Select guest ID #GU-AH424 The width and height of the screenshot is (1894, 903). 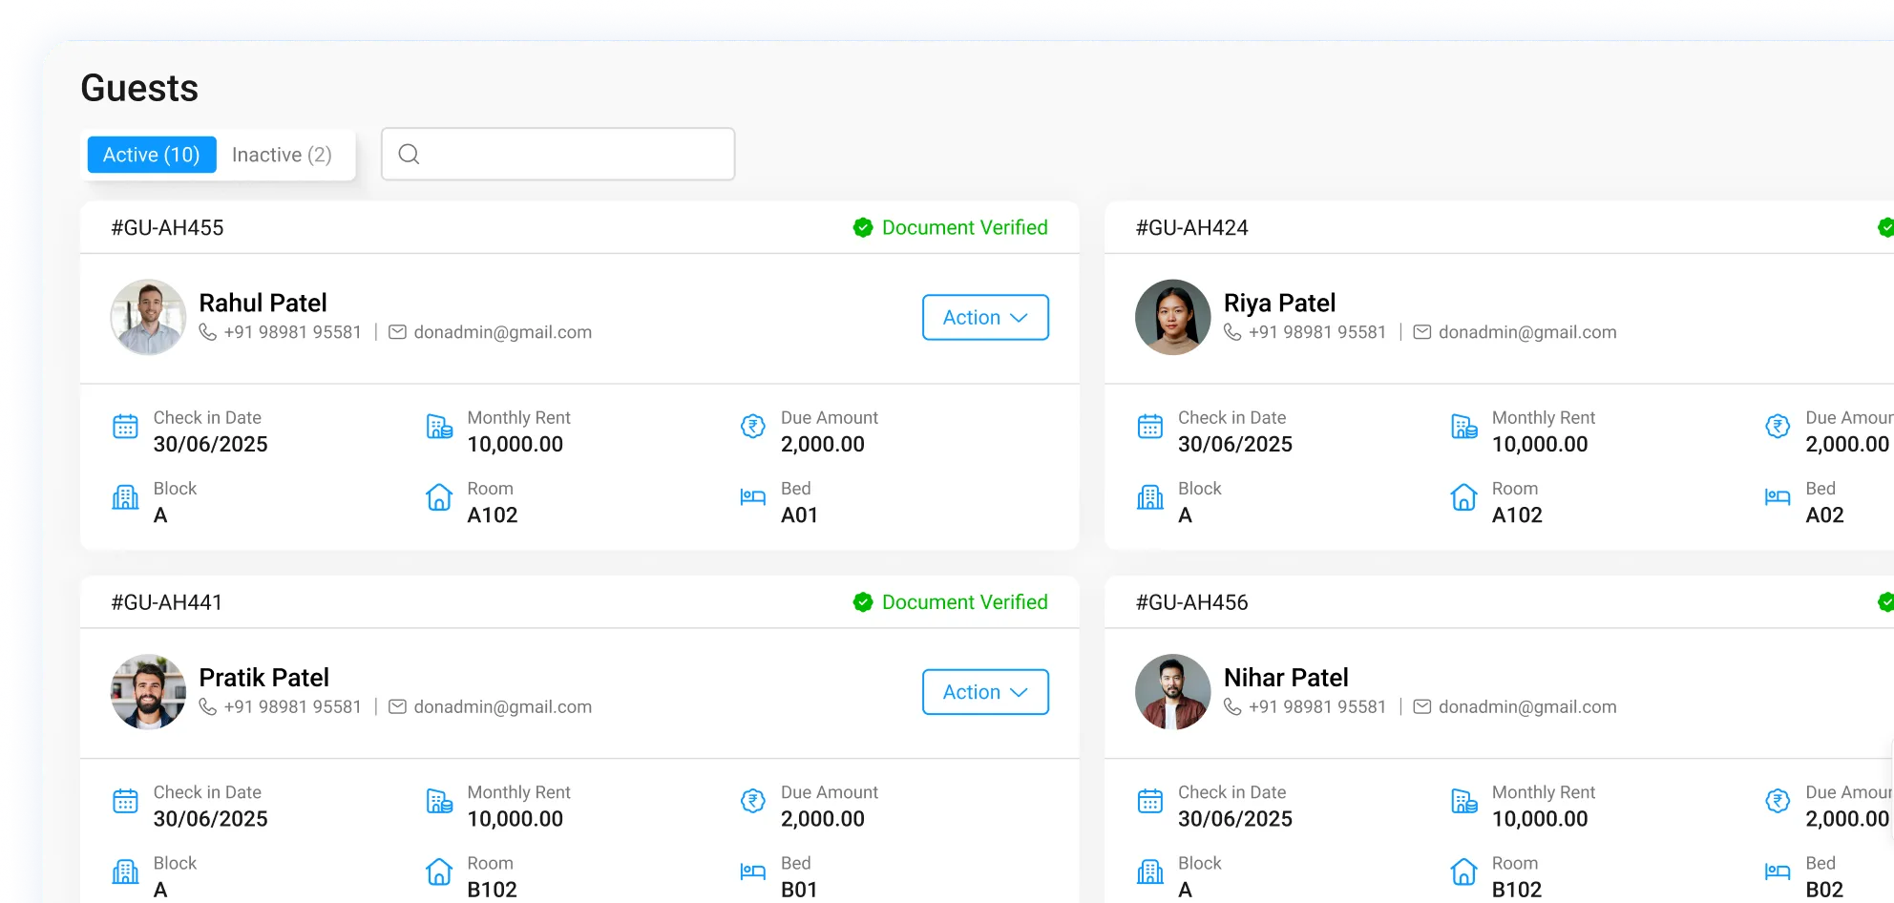click(1191, 228)
